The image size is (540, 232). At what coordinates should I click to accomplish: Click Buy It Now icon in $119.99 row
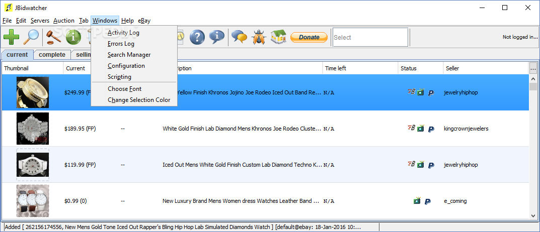[x=411, y=164]
